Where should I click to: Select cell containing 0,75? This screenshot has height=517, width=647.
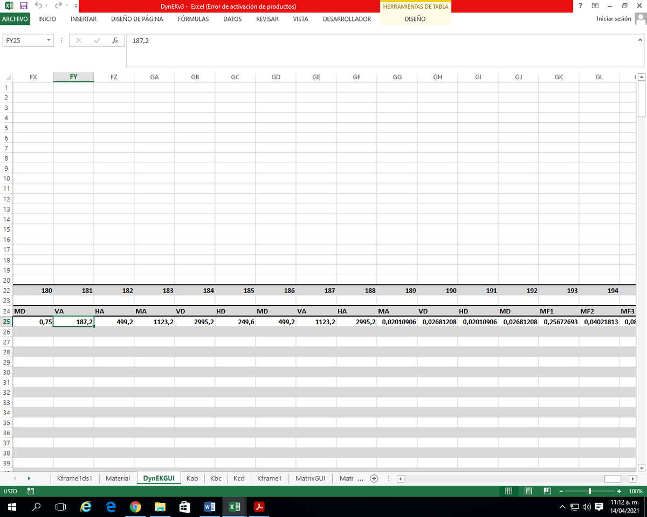[x=33, y=322]
